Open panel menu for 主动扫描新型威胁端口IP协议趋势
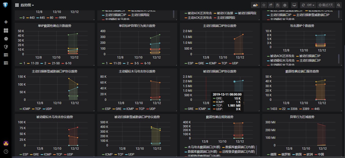This screenshot has height=158, width=345. [54, 71]
